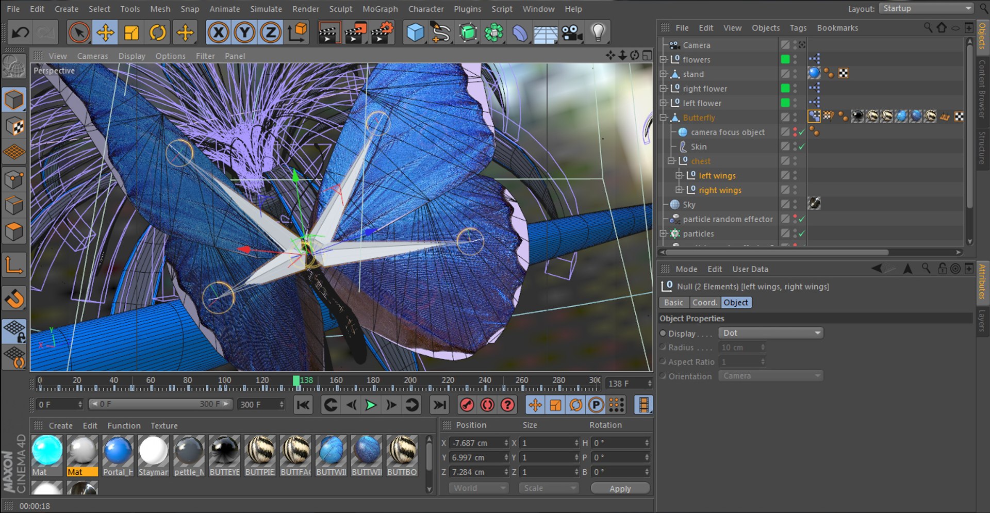Select Edges mode in left sidebar
This screenshot has height=513, width=990.
click(14, 206)
